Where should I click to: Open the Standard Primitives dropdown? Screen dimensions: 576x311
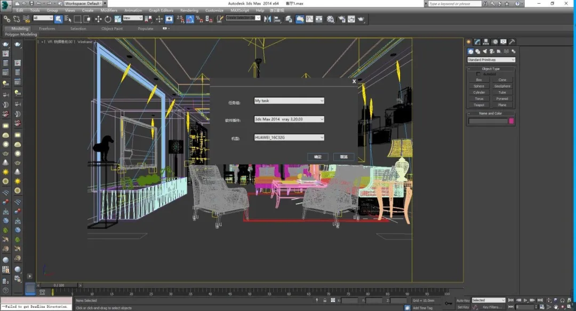point(491,60)
